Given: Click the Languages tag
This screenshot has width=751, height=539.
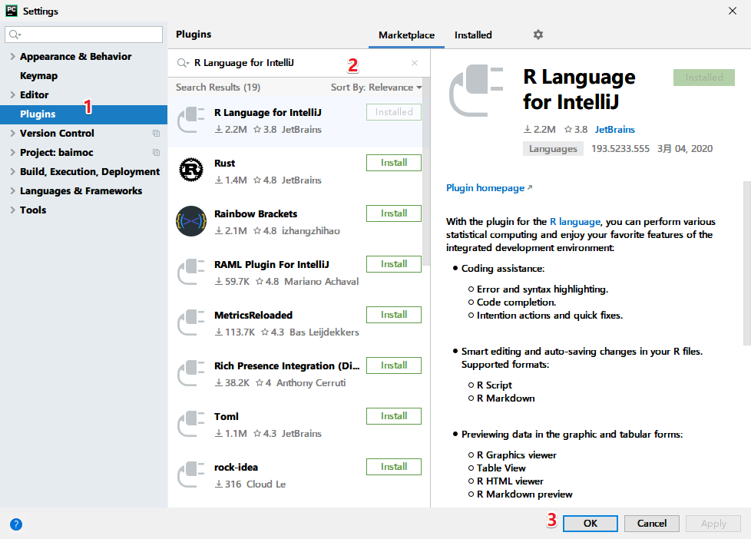Looking at the screenshot, I should (553, 149).
